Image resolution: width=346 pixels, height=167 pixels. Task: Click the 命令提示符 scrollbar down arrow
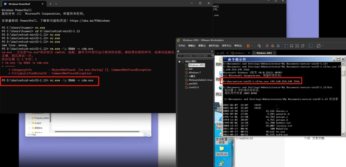point(343,134)
